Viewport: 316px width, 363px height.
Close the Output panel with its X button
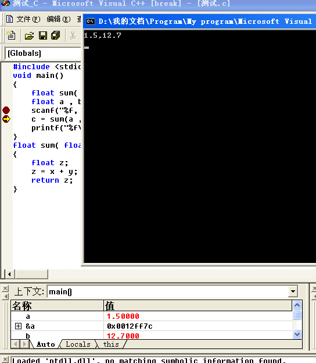click(5, 360)
